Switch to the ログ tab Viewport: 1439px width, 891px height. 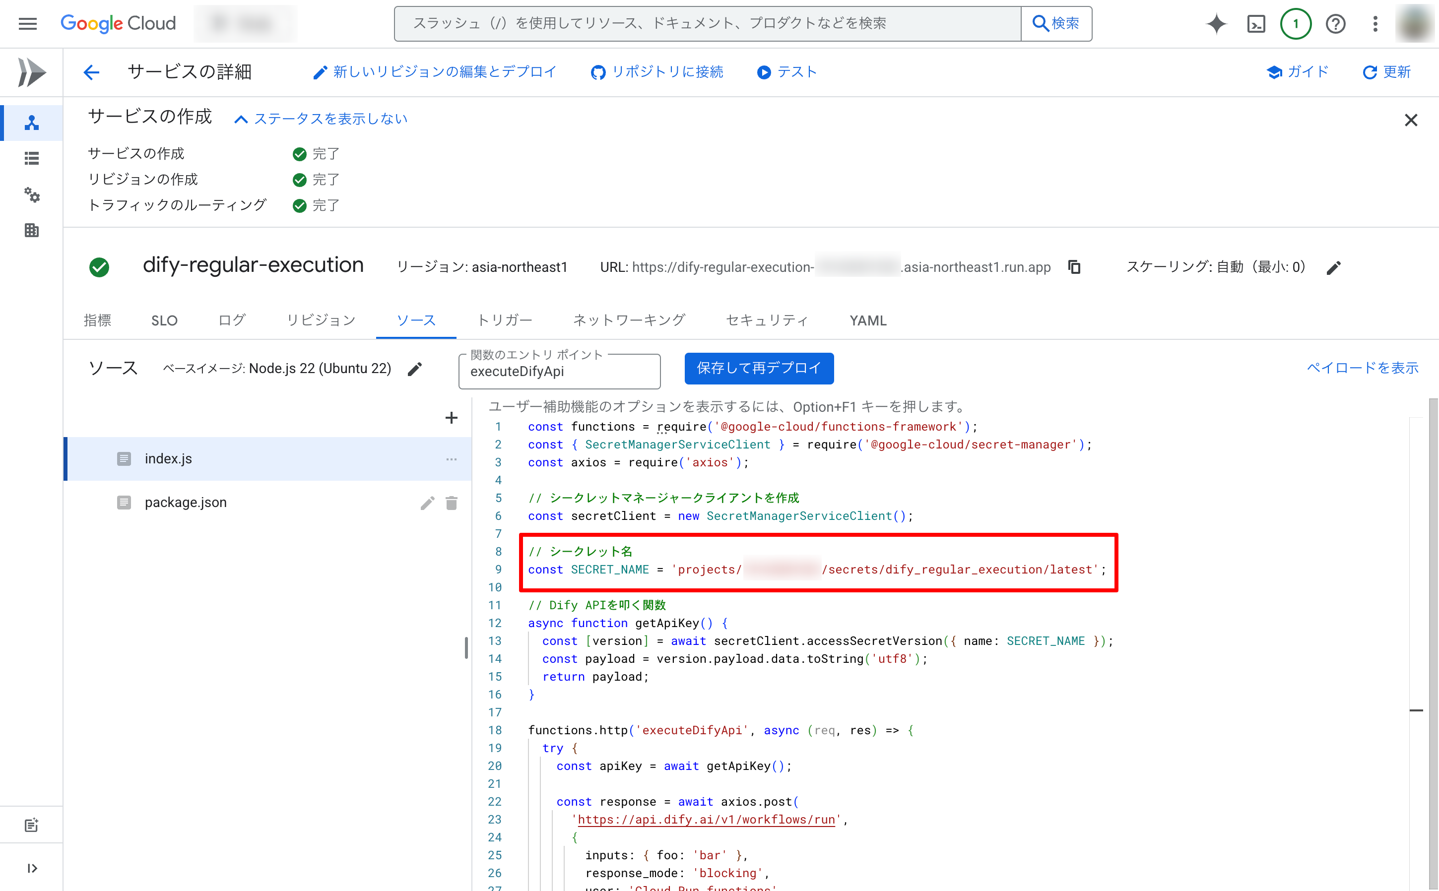tap(232, 320)
